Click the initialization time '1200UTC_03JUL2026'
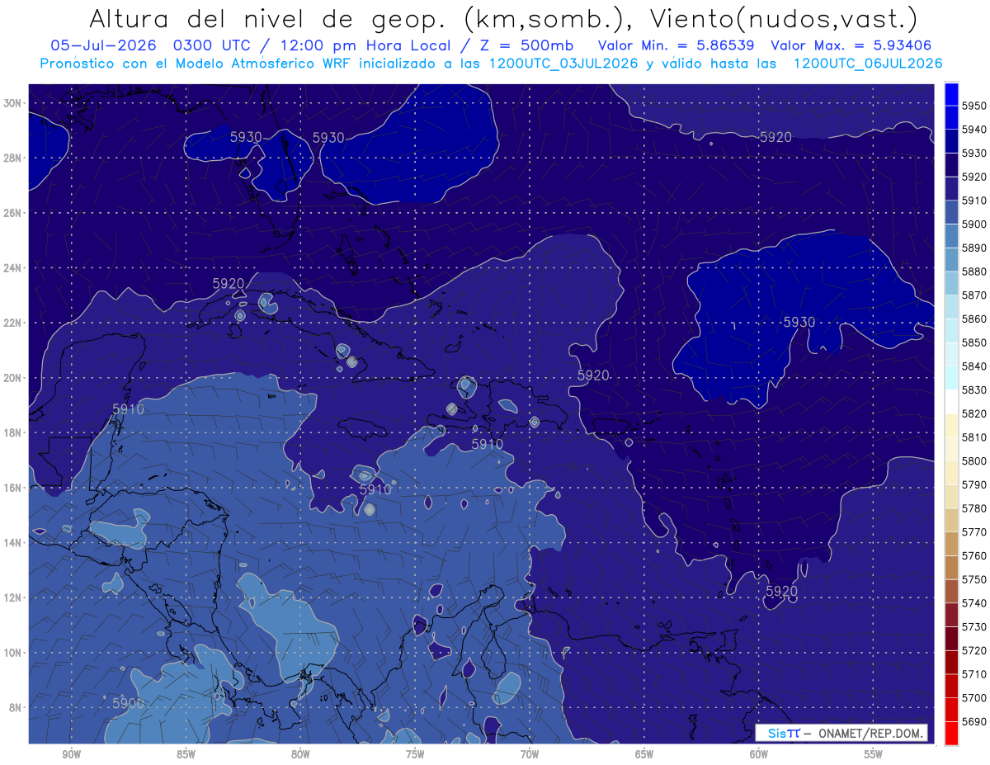 [563, 63]
